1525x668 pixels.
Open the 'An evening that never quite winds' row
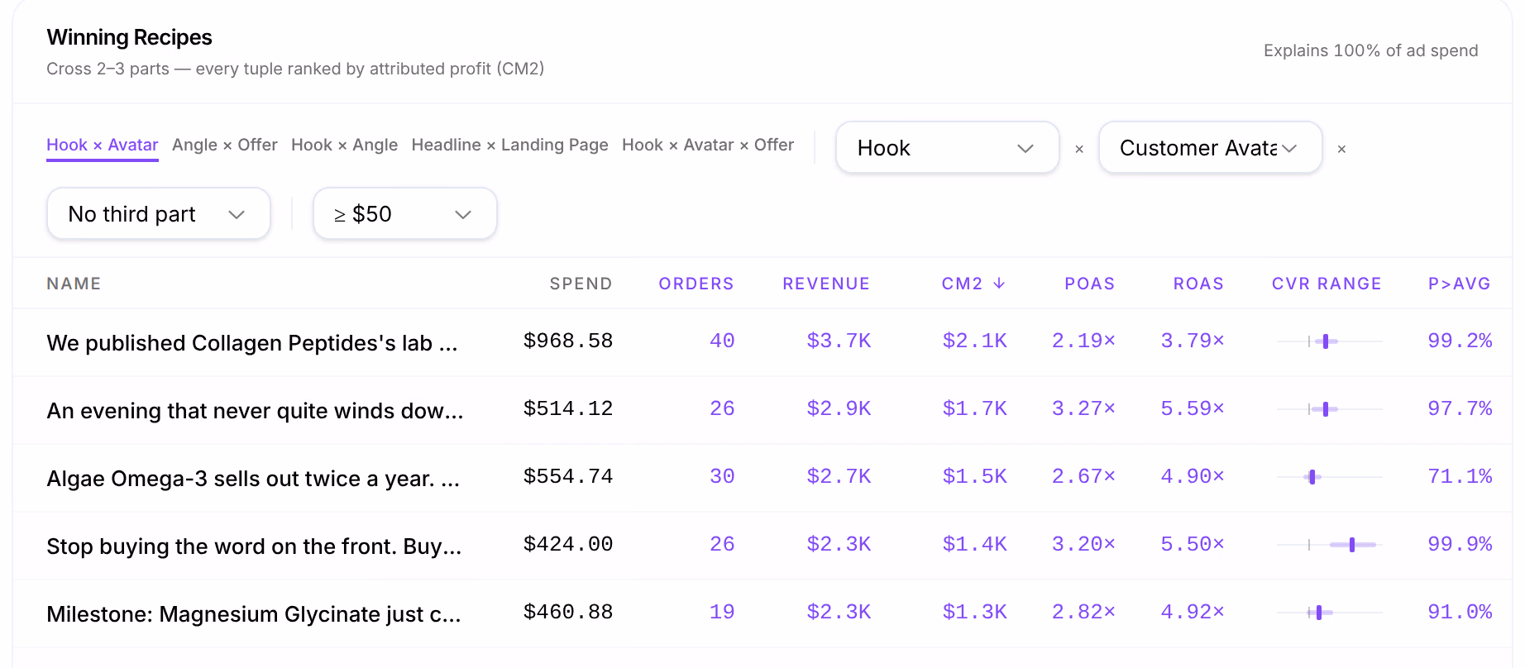pyautogui.click(x=762, y=410)
